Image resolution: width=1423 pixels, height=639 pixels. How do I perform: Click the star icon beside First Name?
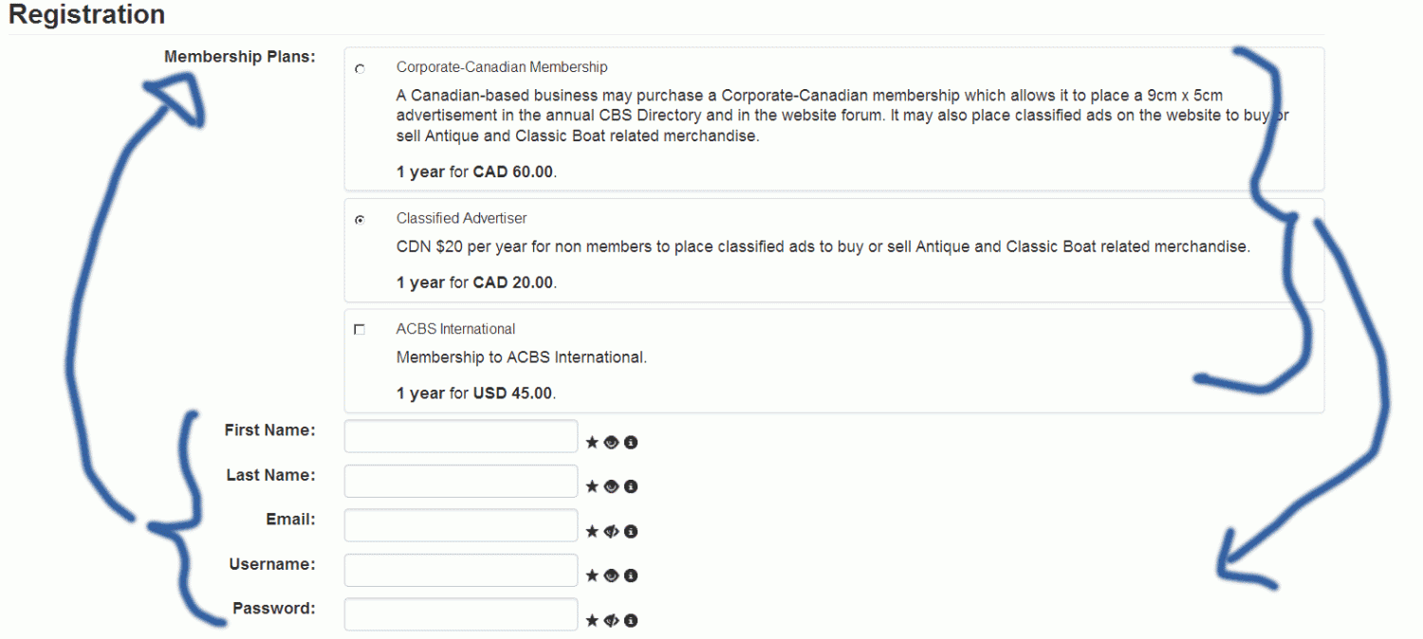click(592, 442)
